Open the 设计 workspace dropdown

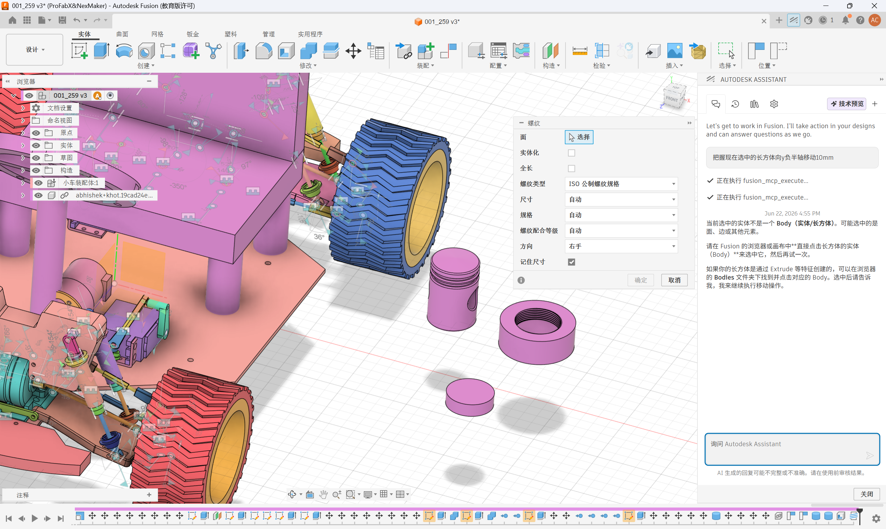coord(35,50)
